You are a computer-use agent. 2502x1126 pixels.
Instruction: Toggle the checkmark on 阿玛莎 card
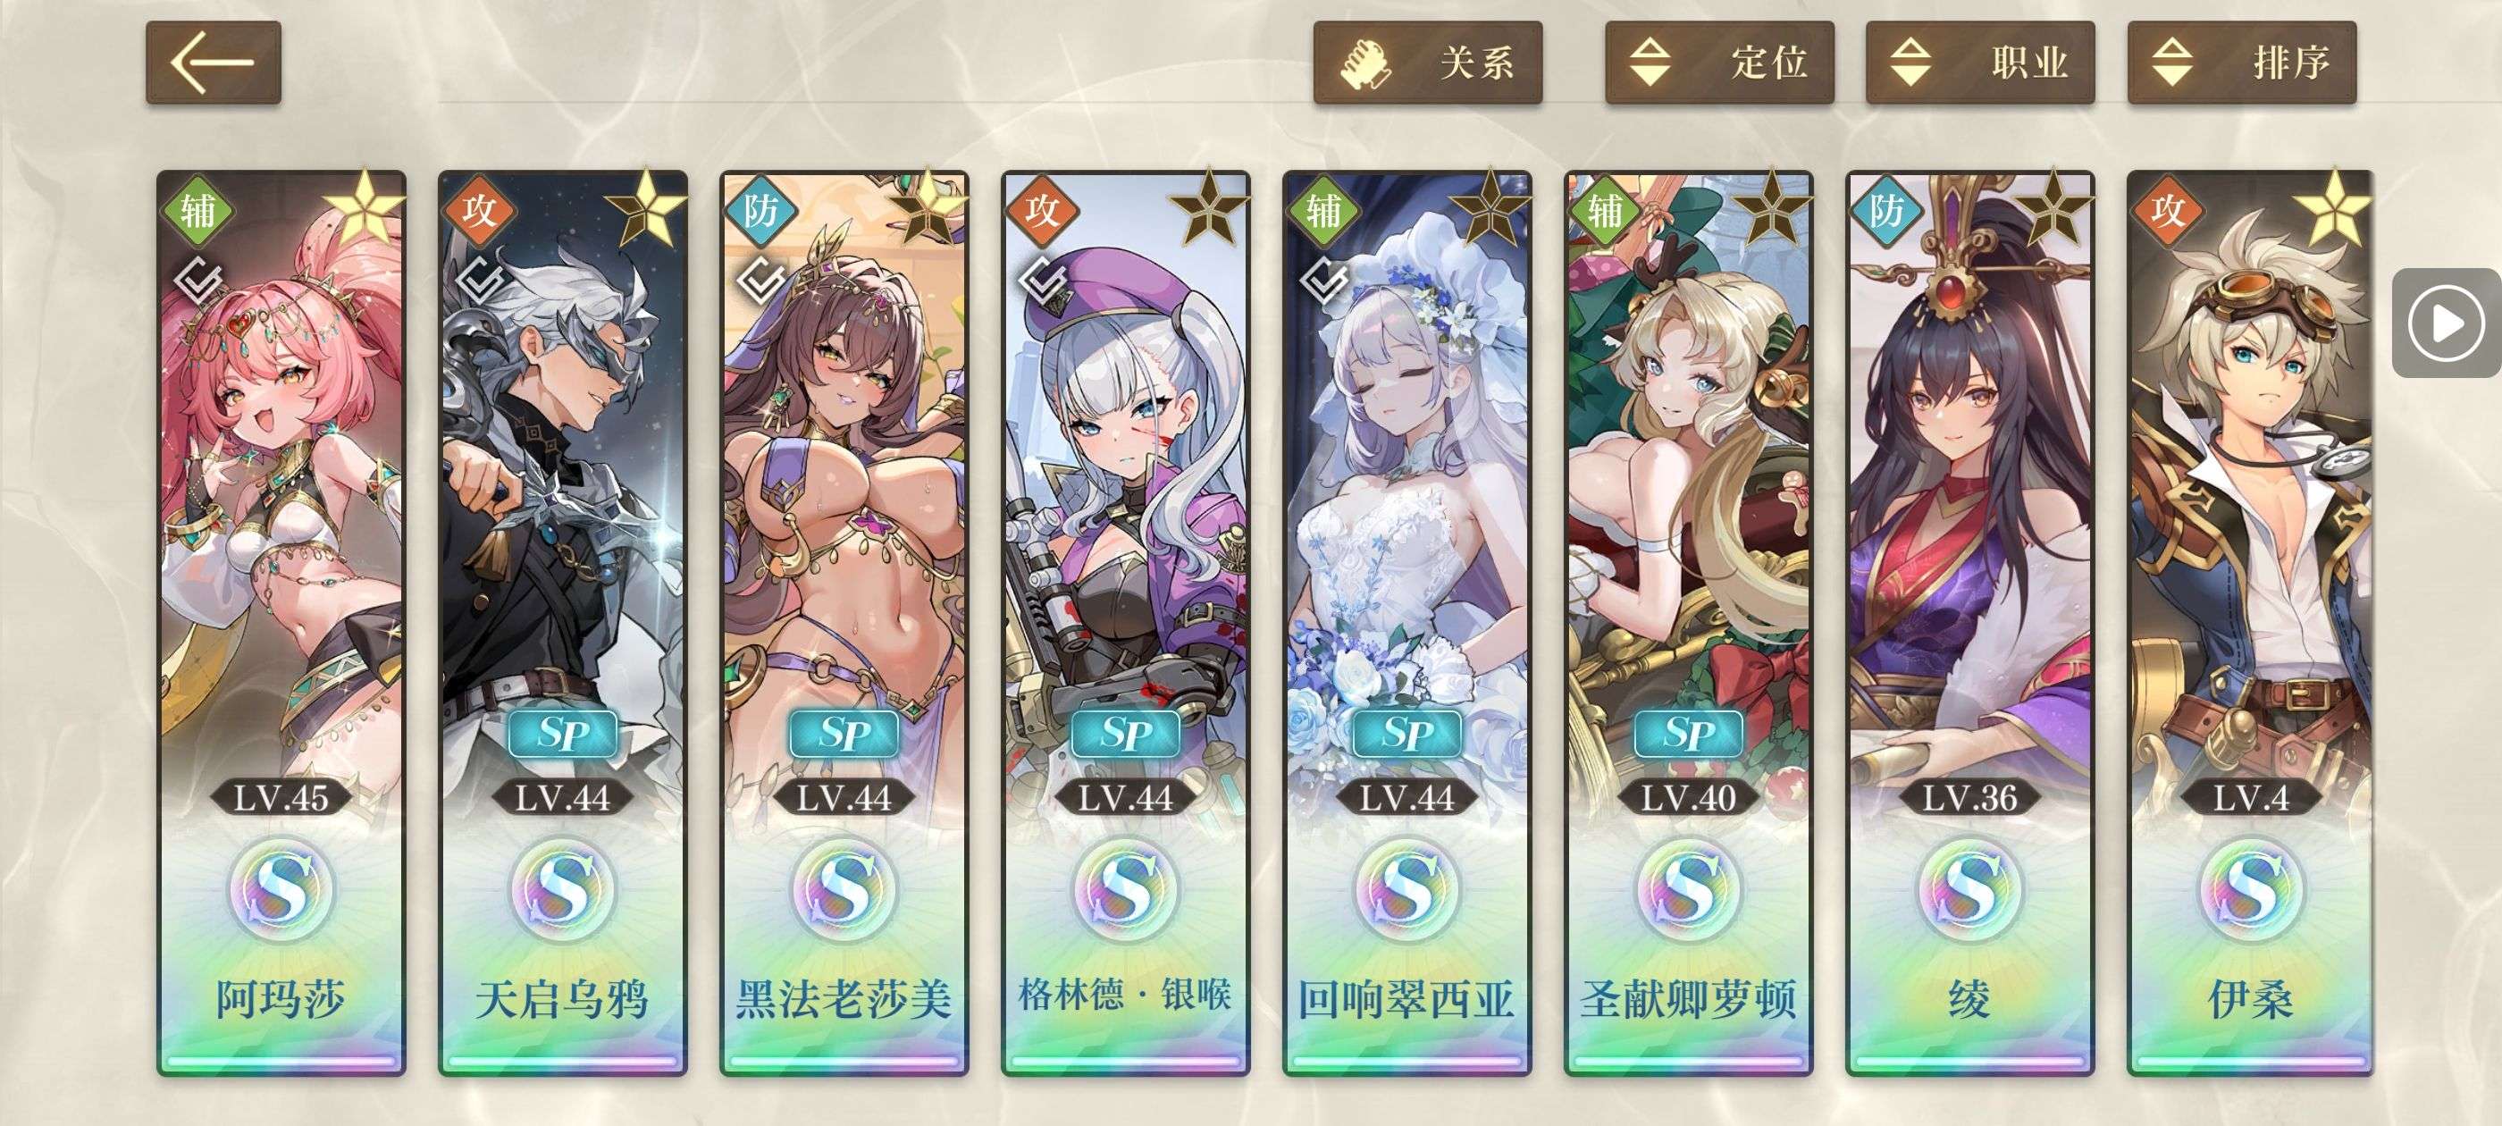click(x=198, y=281)
